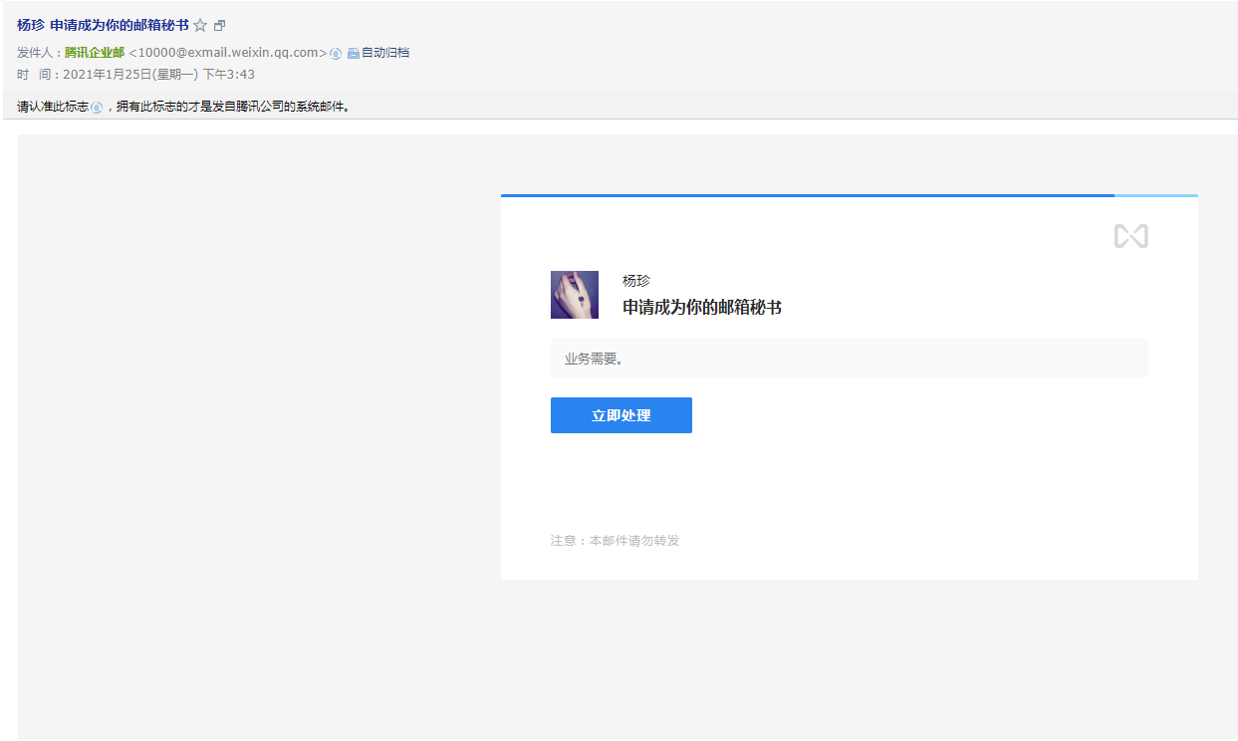Image resolution: width=1238 pixels, height=741 pixels.
Task: Click the blue bar atop the card
Action: point(807,196)
